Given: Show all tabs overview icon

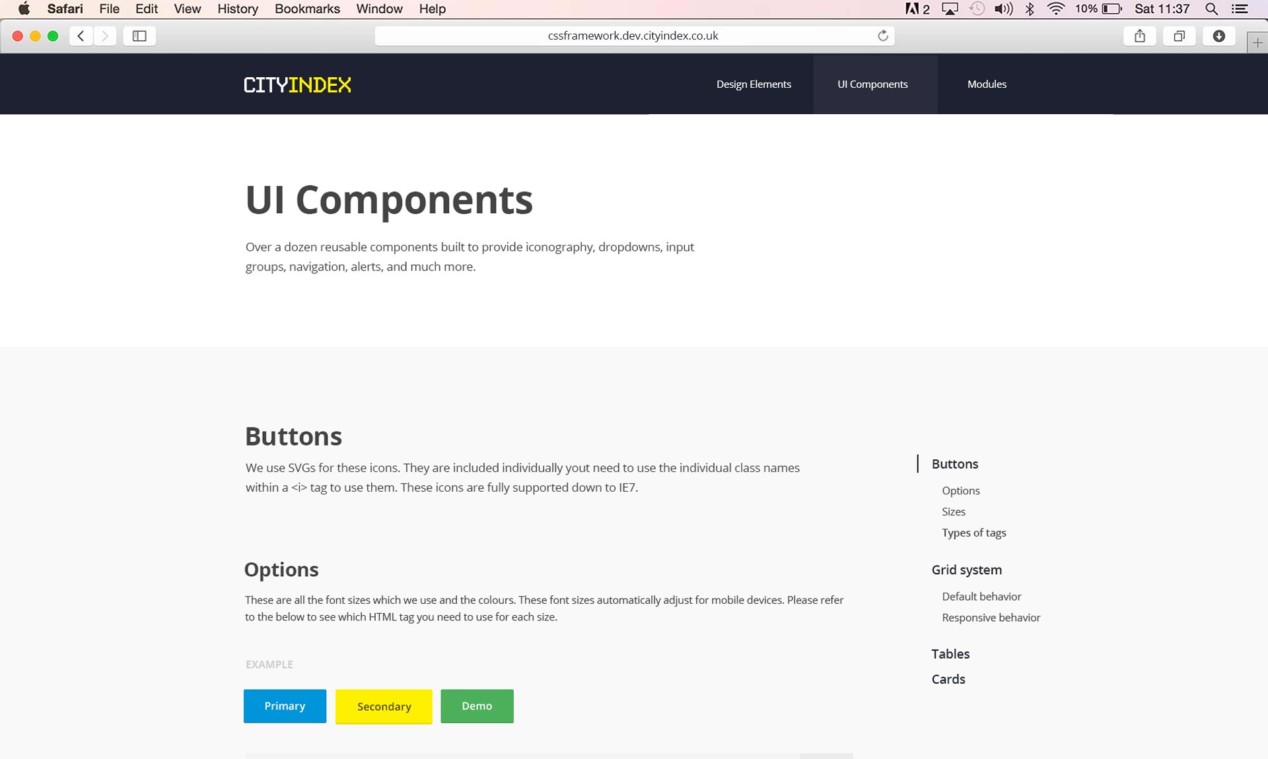Looking at the screenshot, I should click(1179, 36).
